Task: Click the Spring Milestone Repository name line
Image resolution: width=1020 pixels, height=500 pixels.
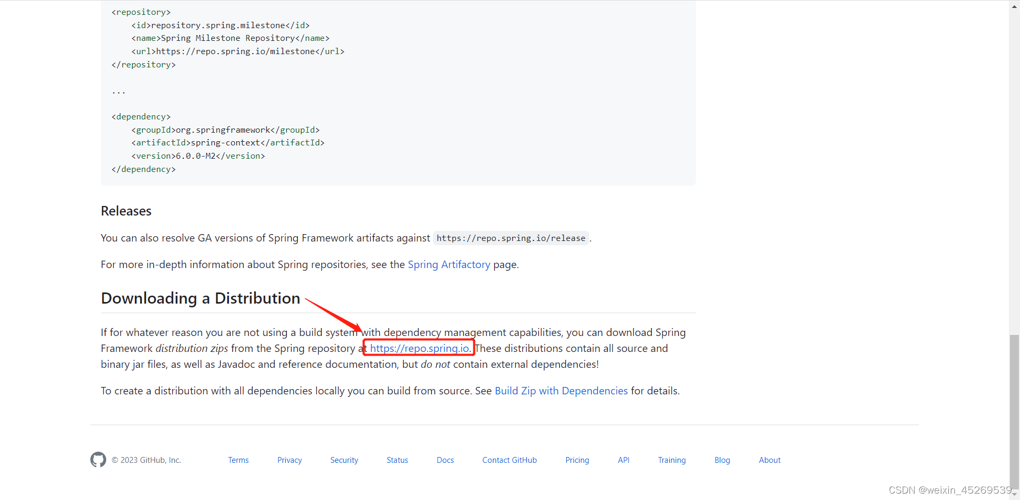Action: 231,38
